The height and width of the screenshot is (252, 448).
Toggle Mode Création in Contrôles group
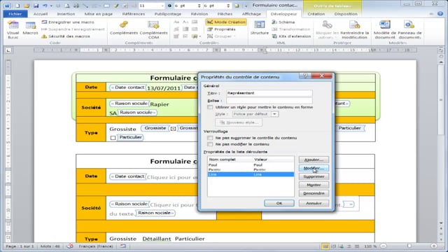226,22
